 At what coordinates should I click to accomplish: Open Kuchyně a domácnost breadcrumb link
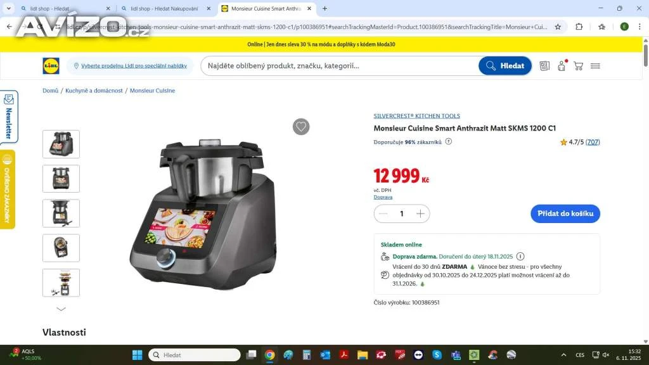(94, 91)
